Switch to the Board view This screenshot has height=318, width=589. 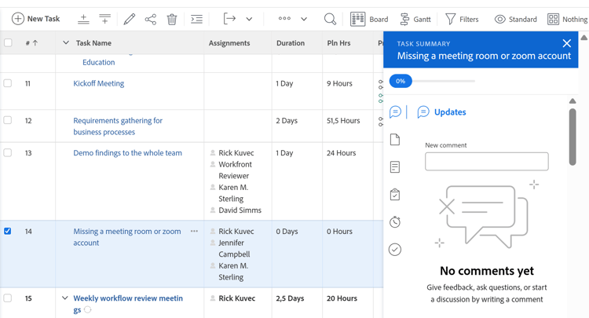click(369, 19)
